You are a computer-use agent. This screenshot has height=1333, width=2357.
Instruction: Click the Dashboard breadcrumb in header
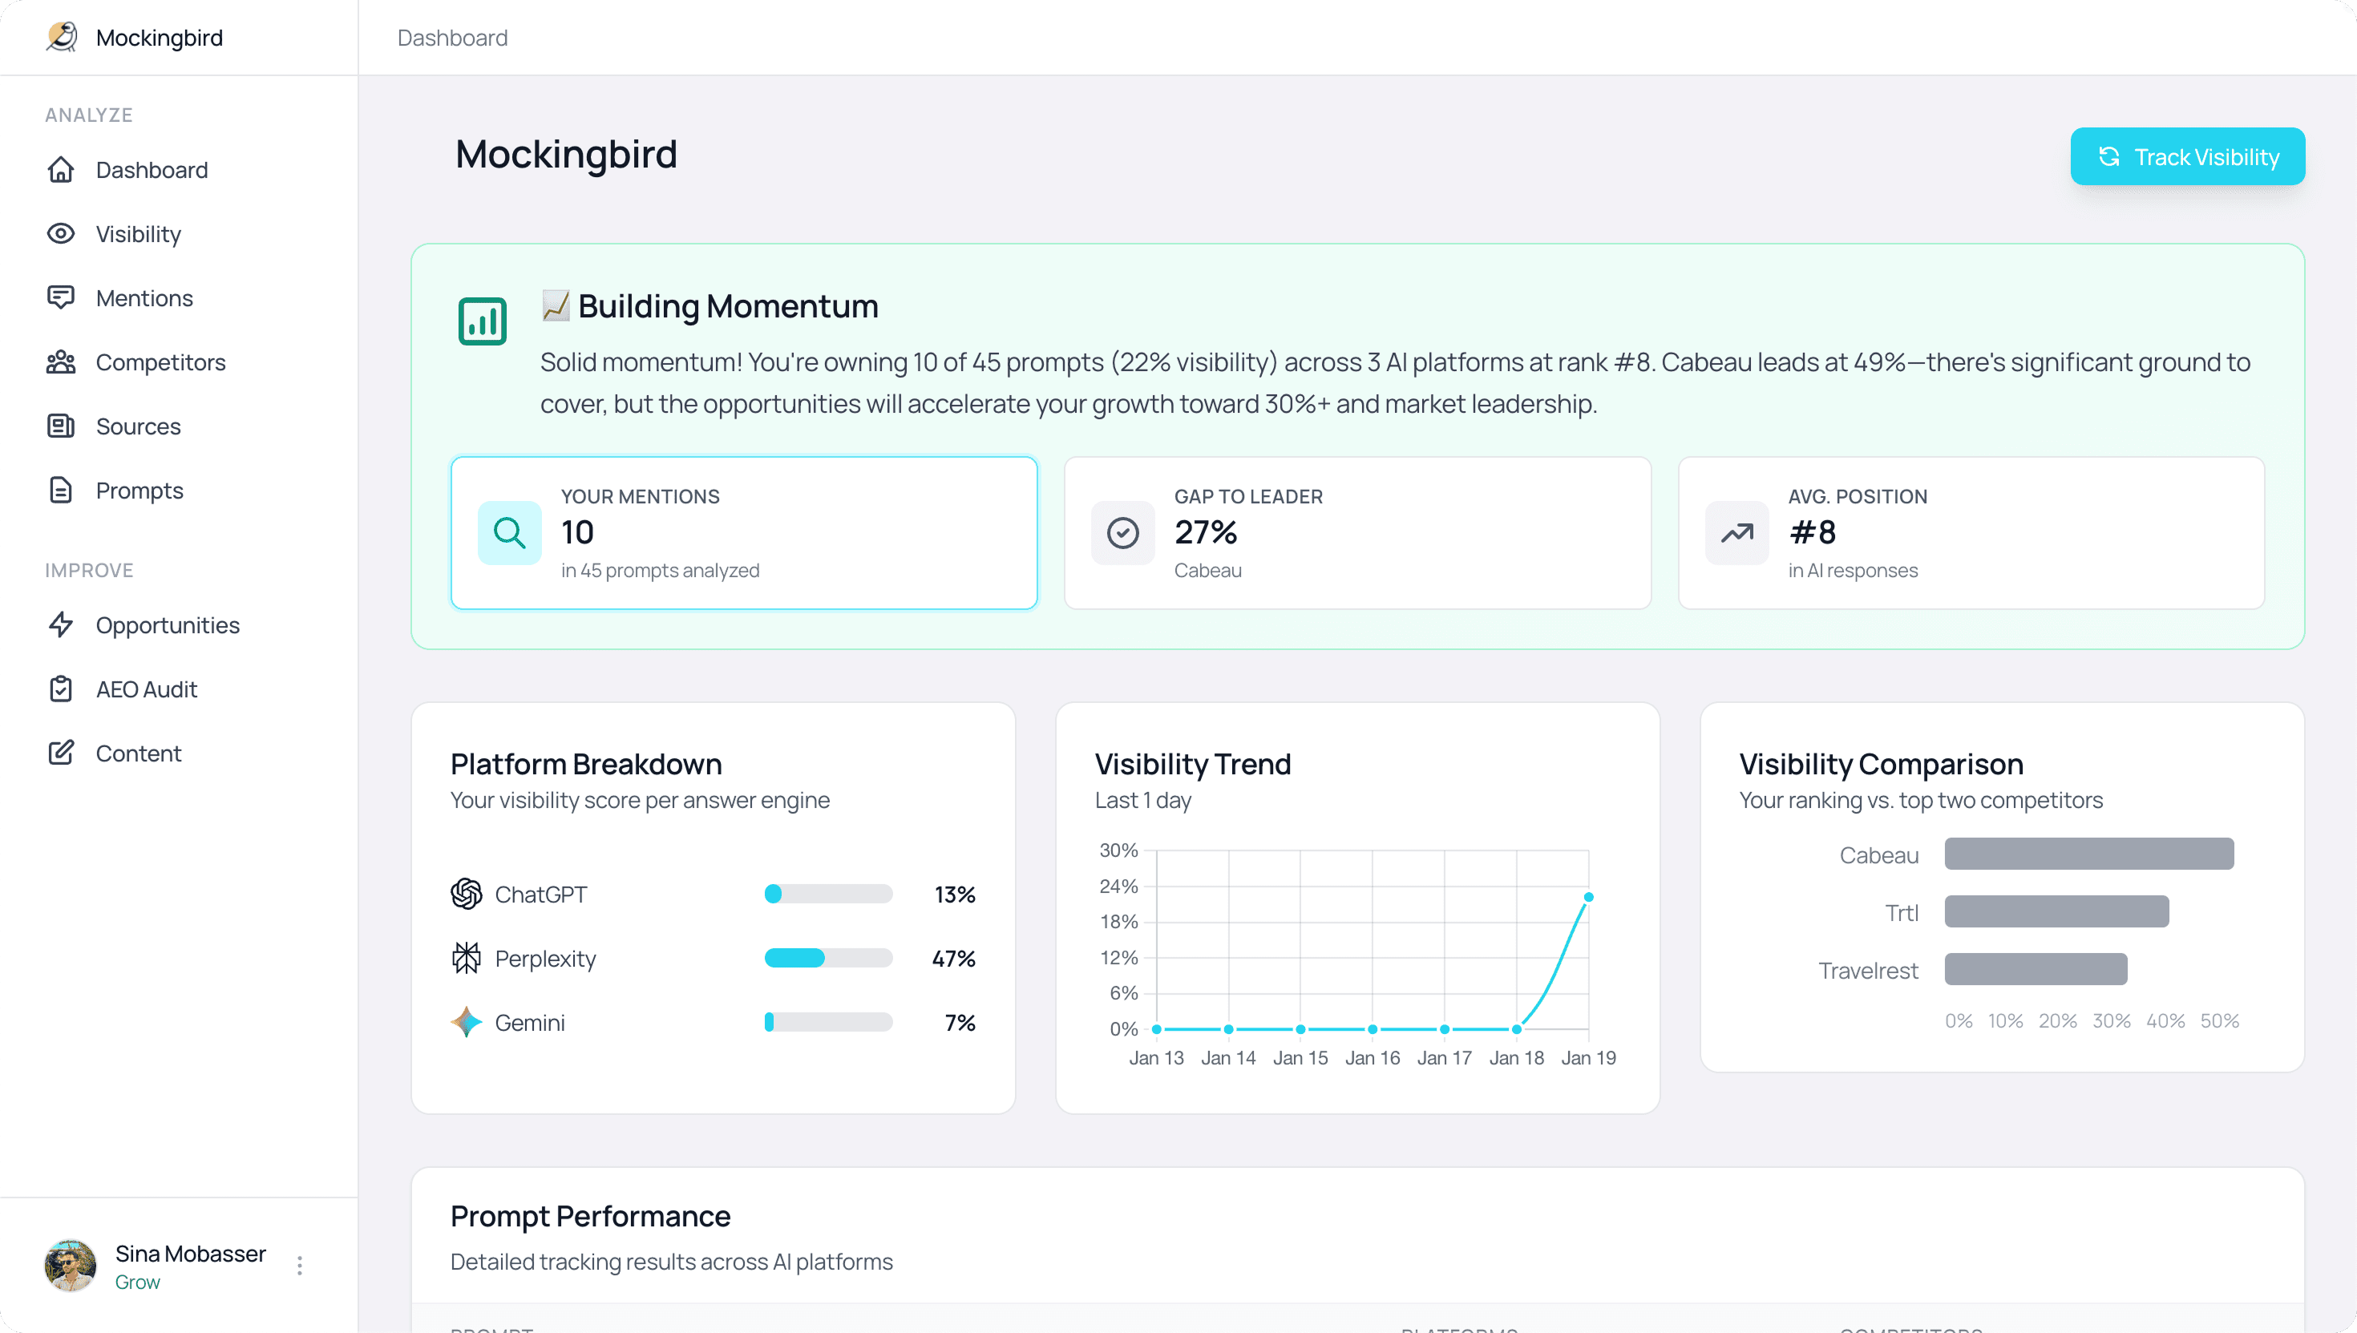click(452, 38)
